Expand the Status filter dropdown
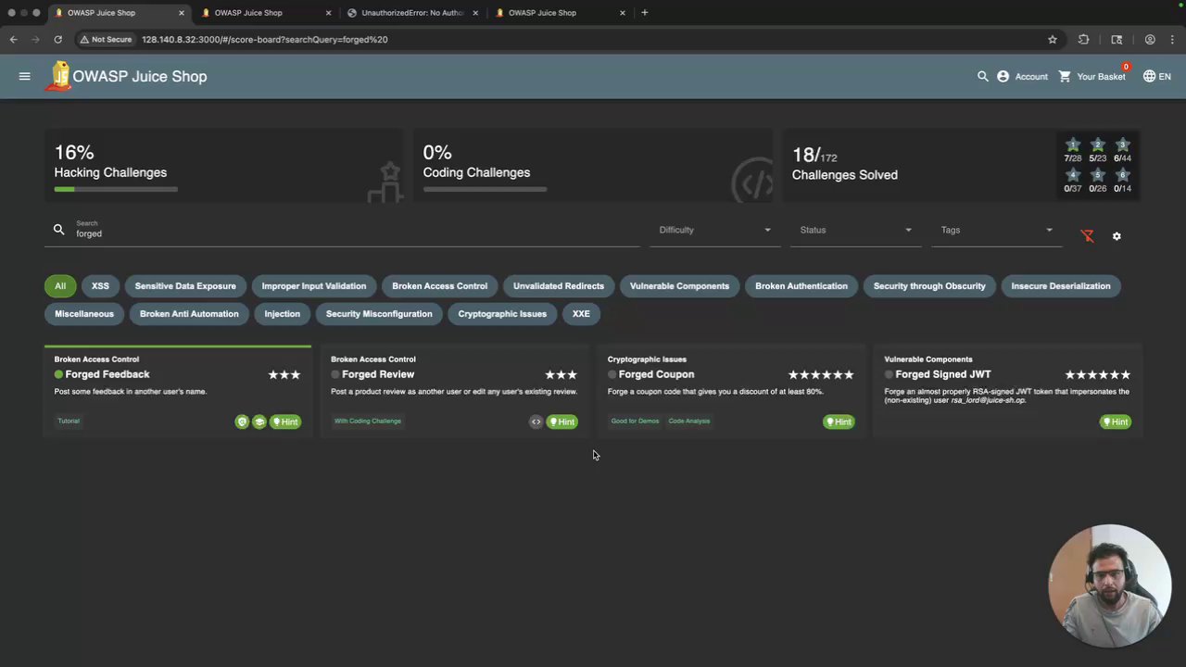 tap(855, 230)
